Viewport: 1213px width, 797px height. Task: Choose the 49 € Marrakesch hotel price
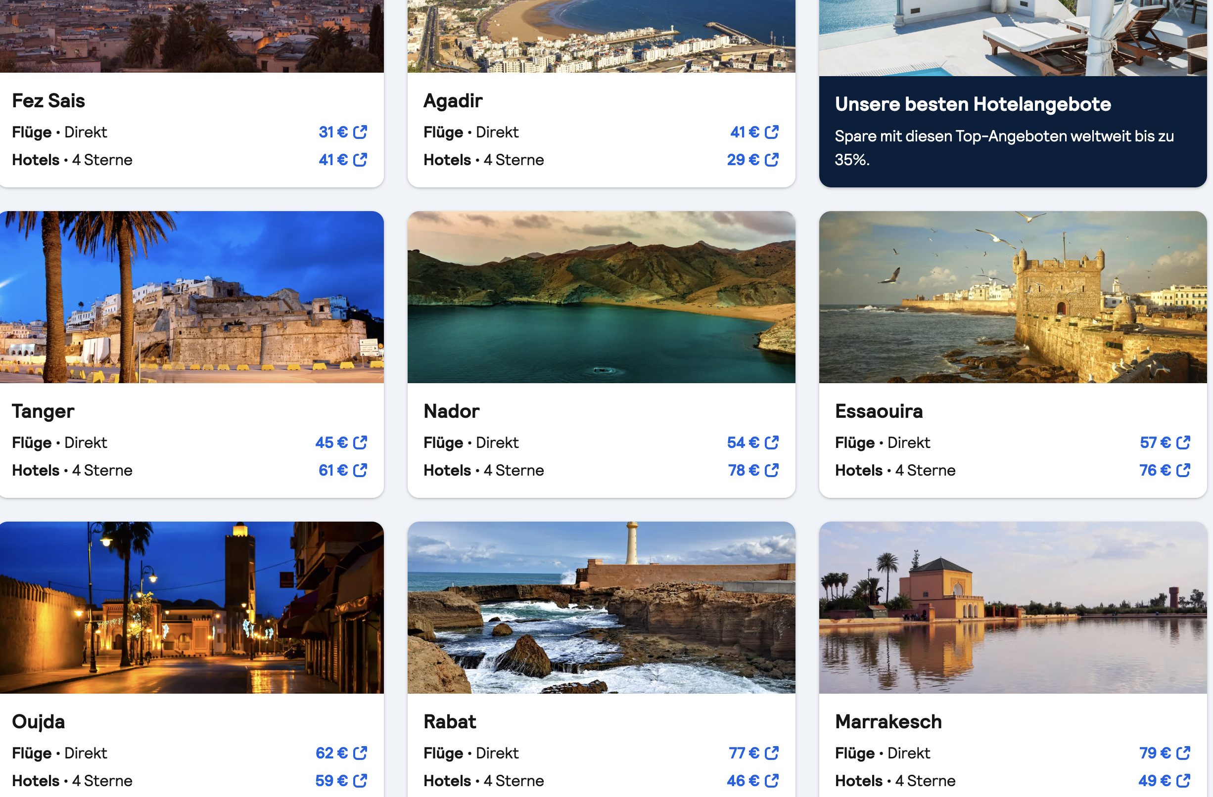[x=1155, y=780]
